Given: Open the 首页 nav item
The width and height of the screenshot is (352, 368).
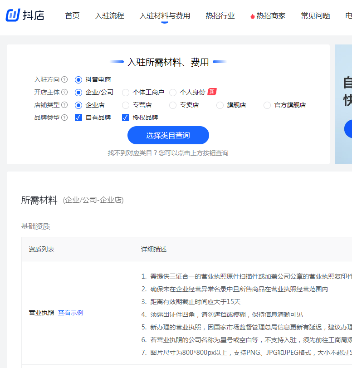Looking at the screenshot, I should (x=72, y=16).
